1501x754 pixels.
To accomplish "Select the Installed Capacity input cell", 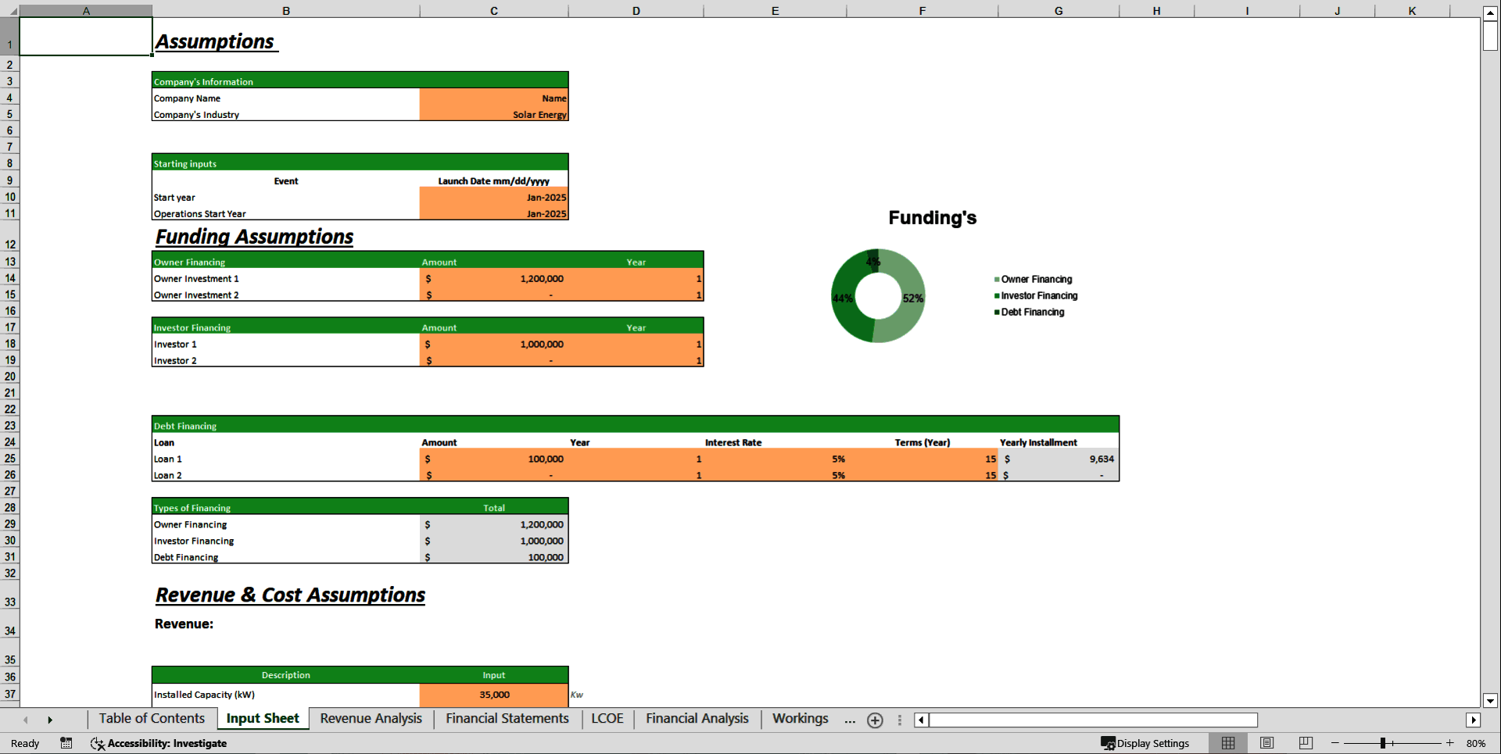I will coord(493,695).
